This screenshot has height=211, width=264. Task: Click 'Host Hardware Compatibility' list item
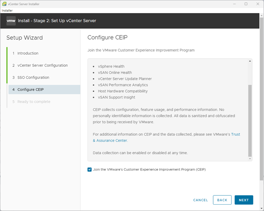tap(123, 91)
